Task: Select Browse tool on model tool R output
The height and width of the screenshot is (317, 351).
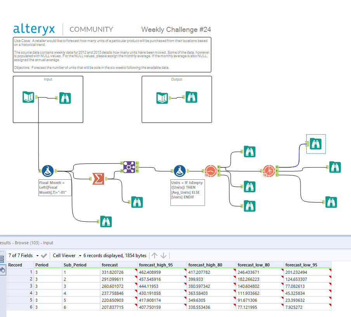Action: pyautogui.click(x=250, y=187)
